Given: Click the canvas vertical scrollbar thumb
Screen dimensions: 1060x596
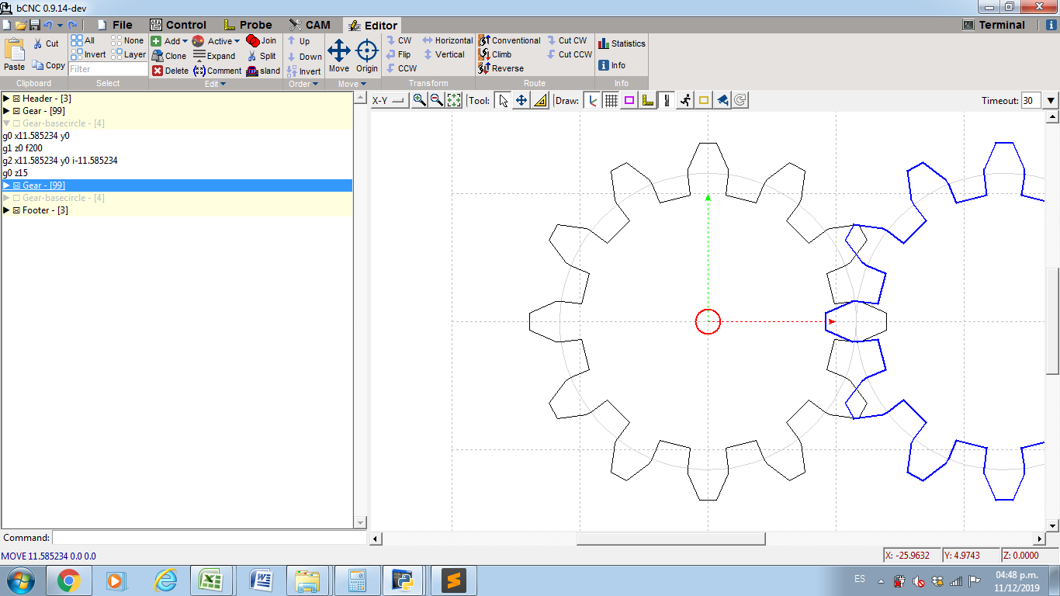Looking at the screenshot, I should (1052, 321).
